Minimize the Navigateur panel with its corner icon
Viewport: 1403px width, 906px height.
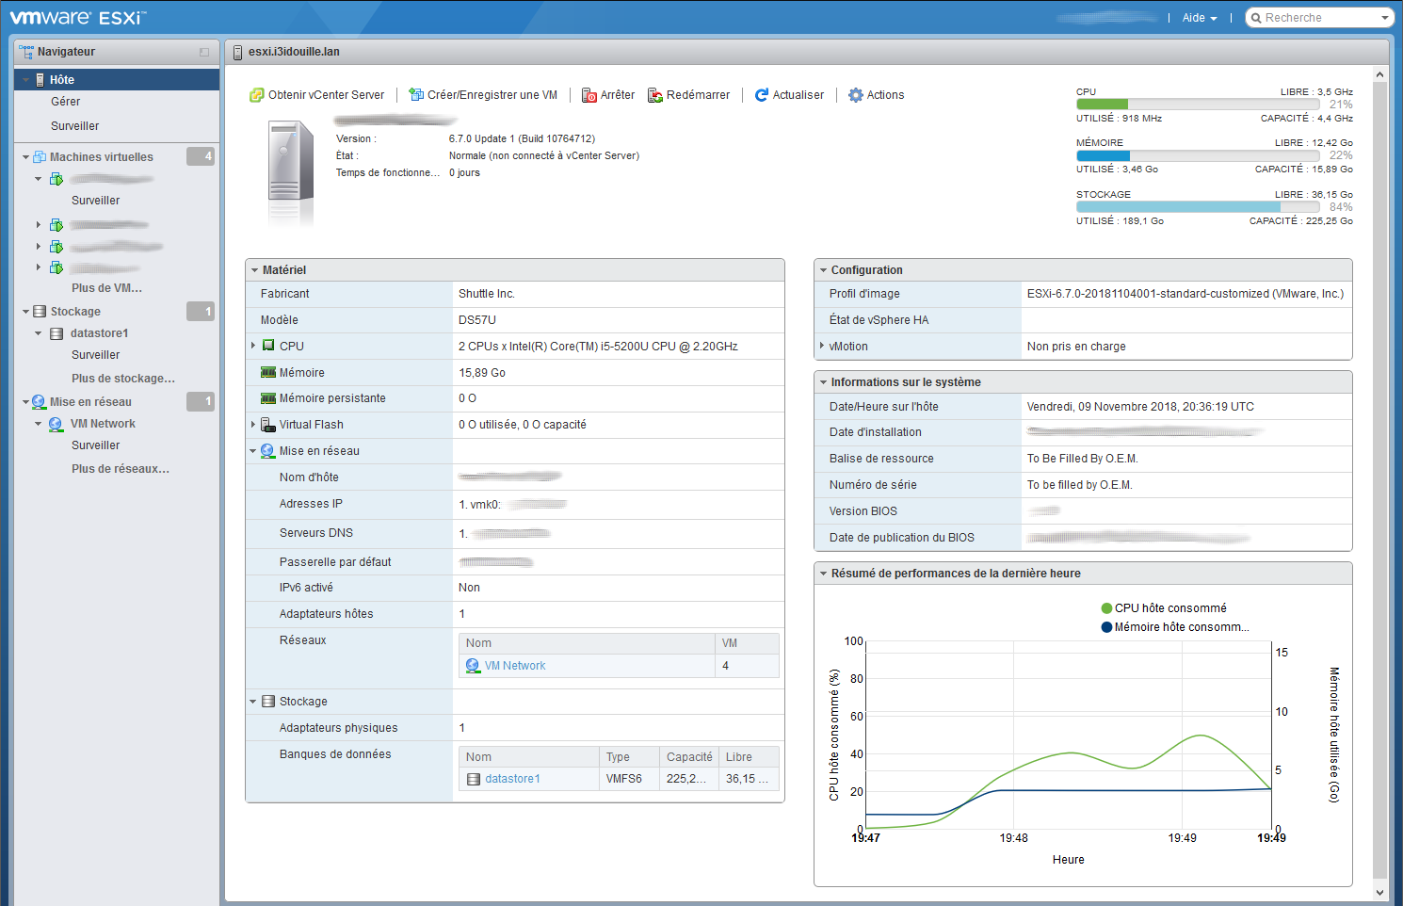(x=204, y=52)
